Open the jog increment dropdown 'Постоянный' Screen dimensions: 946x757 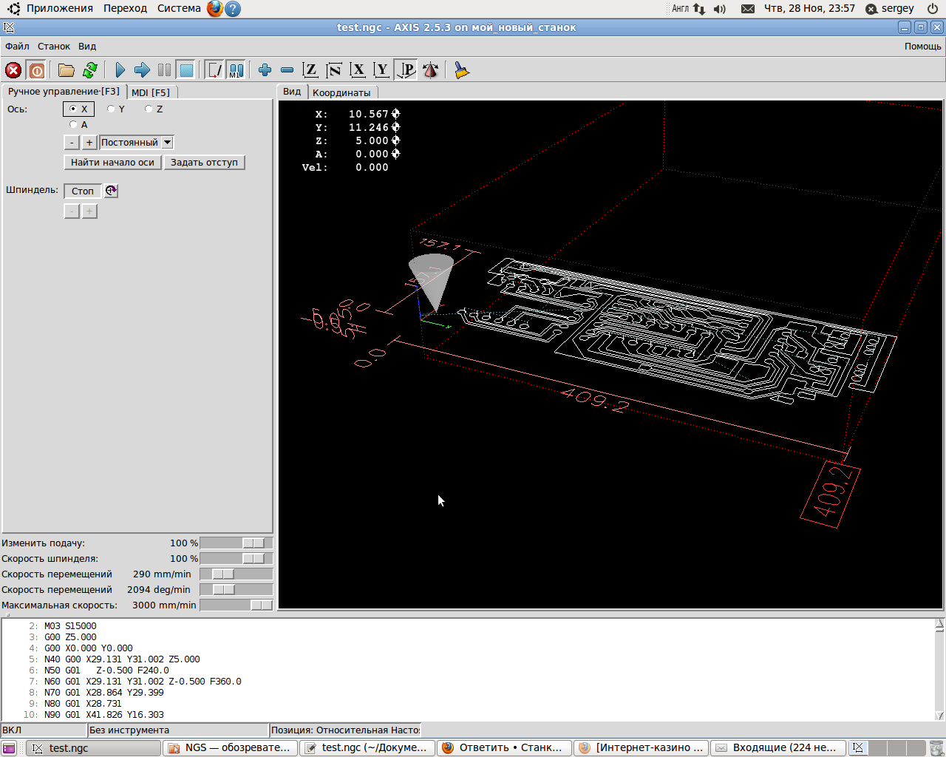(x=137, y=143)
